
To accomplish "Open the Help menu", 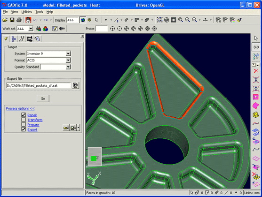I will (50, 12).
